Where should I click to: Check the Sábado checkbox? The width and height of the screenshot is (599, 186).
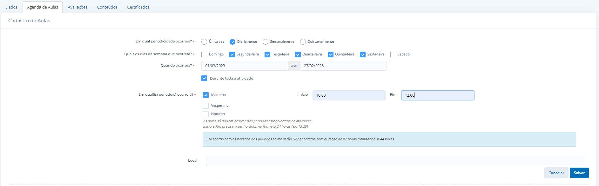393,55
